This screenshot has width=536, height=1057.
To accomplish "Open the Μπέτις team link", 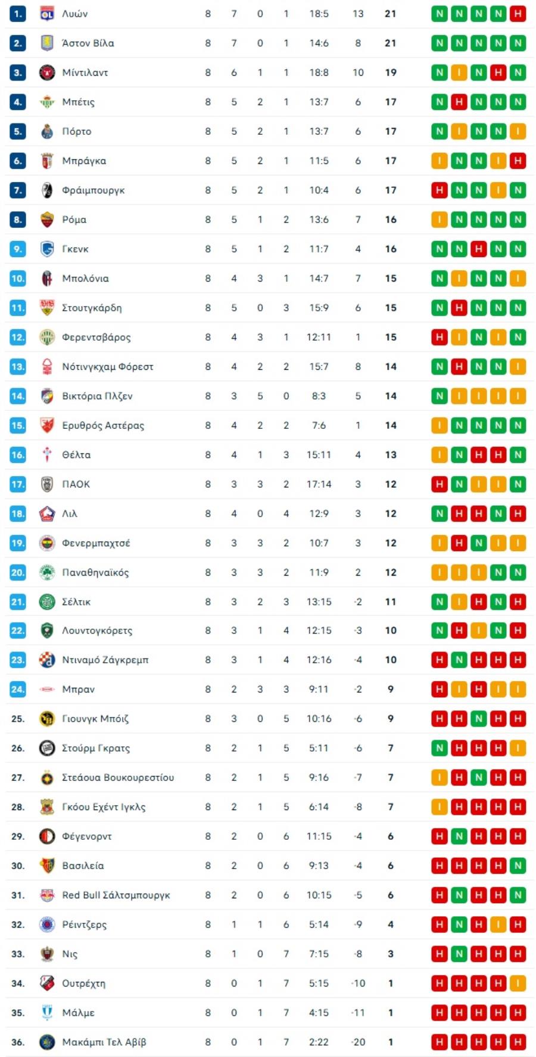I will (x=78, y=102).
